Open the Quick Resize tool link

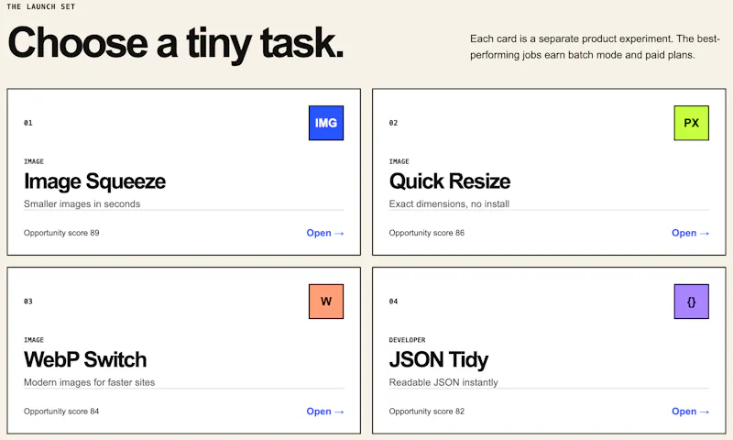click(690, 233)
